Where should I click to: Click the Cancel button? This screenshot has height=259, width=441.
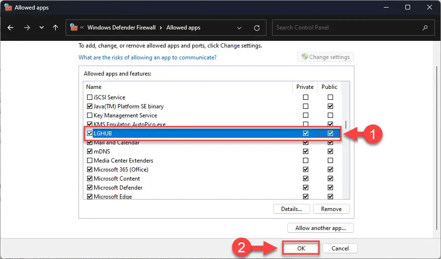click(x=340, y=249)
